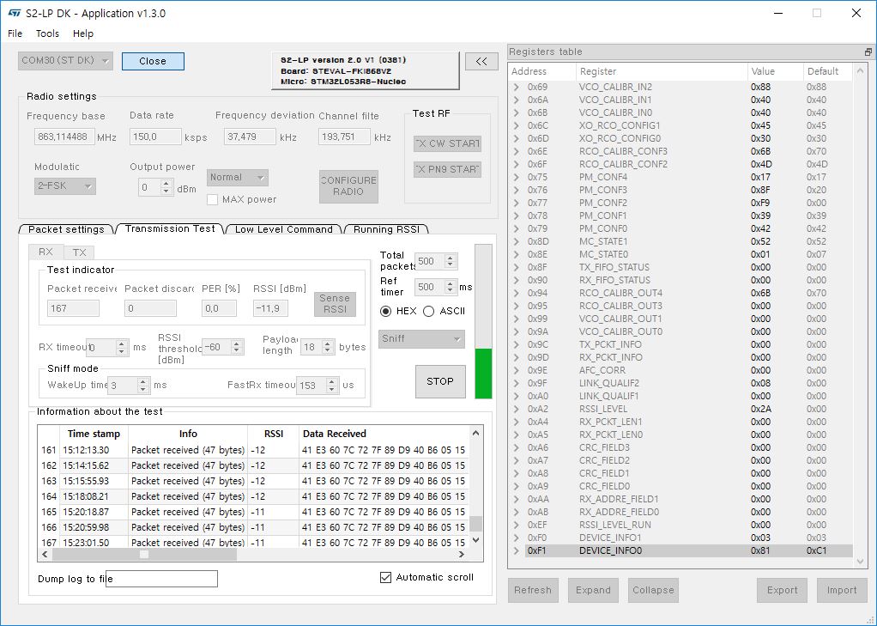Click the STOP button
This screenshot has height=626, width=877.
pyautogui.click(x=440, y=381)
